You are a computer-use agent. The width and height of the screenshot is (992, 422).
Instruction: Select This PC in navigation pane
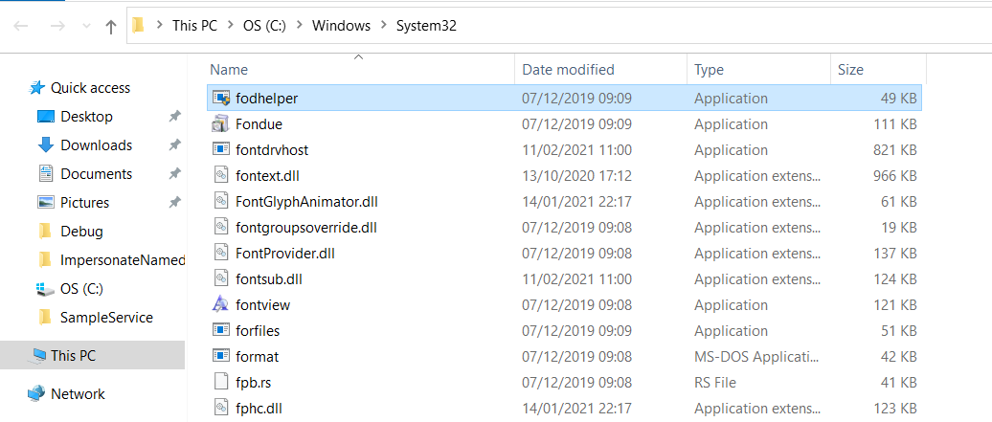tap(73, 355)
